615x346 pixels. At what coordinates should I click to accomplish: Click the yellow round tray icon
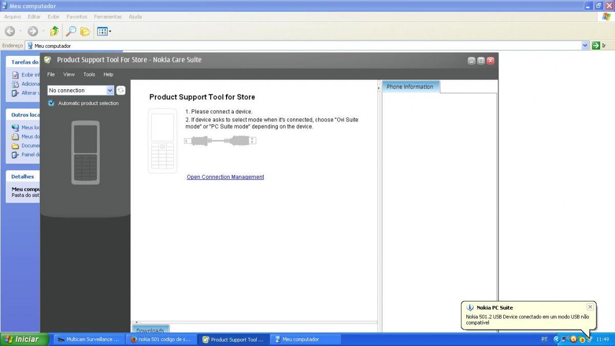[x=582, y=339]
